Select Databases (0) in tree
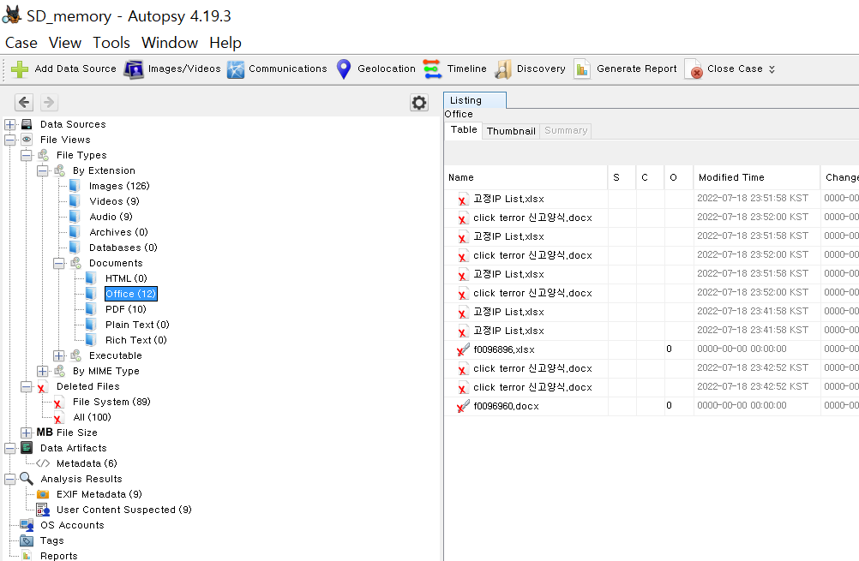This screenshot has width=859, height=561. pyautogui.click(x=123, y=248)
